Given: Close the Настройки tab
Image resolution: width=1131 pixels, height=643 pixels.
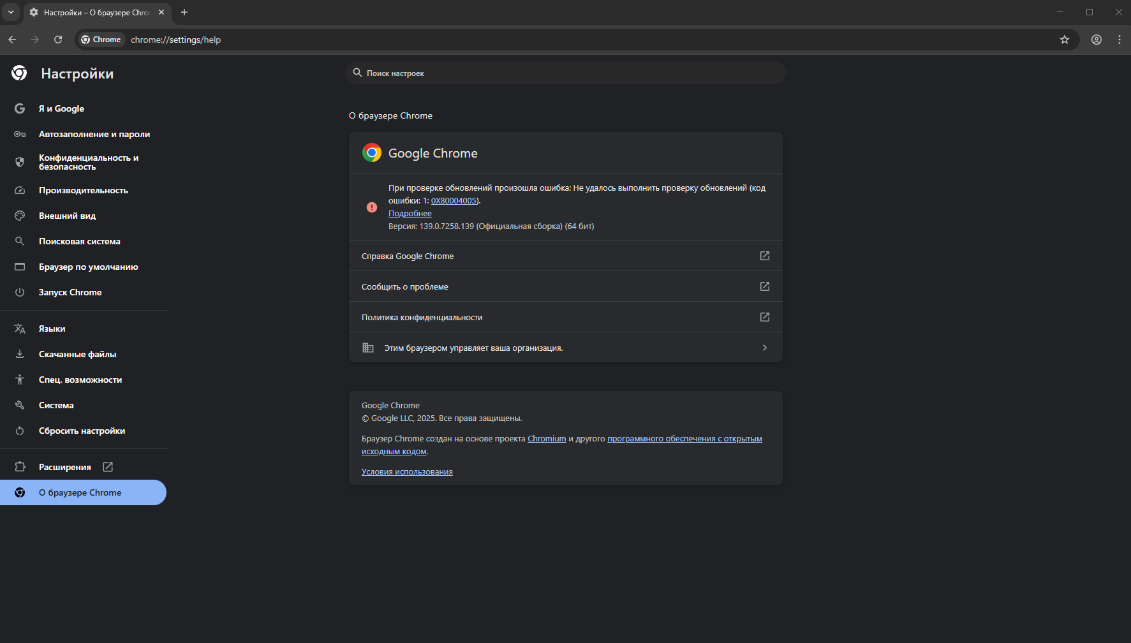Looking at the screenshot, I should click(x=161, y=12).
